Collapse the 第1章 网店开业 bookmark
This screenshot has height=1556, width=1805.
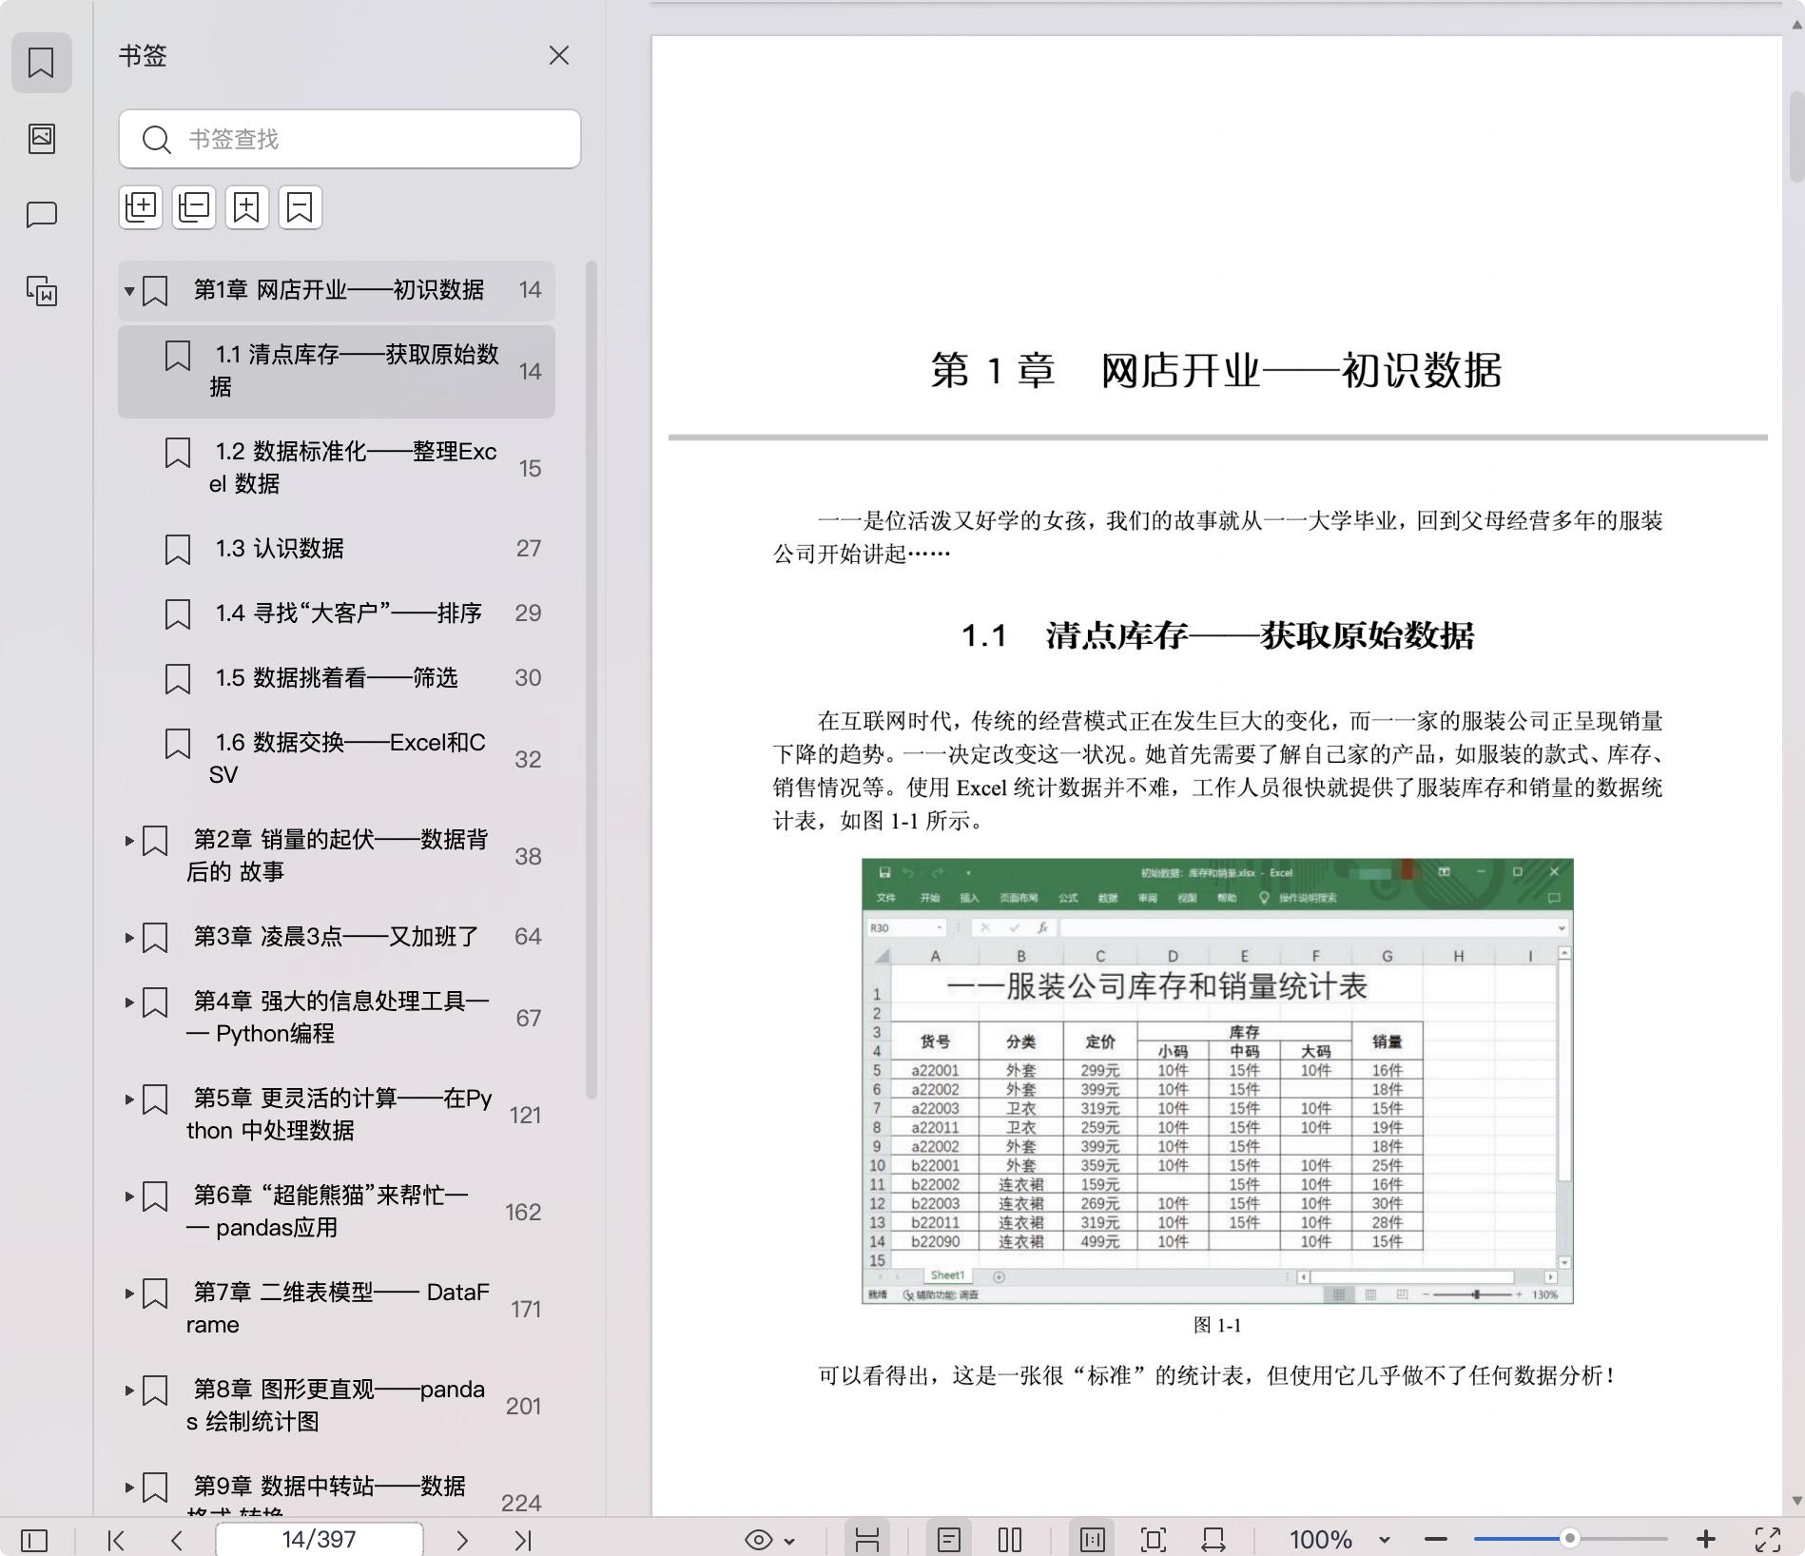[129, 291]
